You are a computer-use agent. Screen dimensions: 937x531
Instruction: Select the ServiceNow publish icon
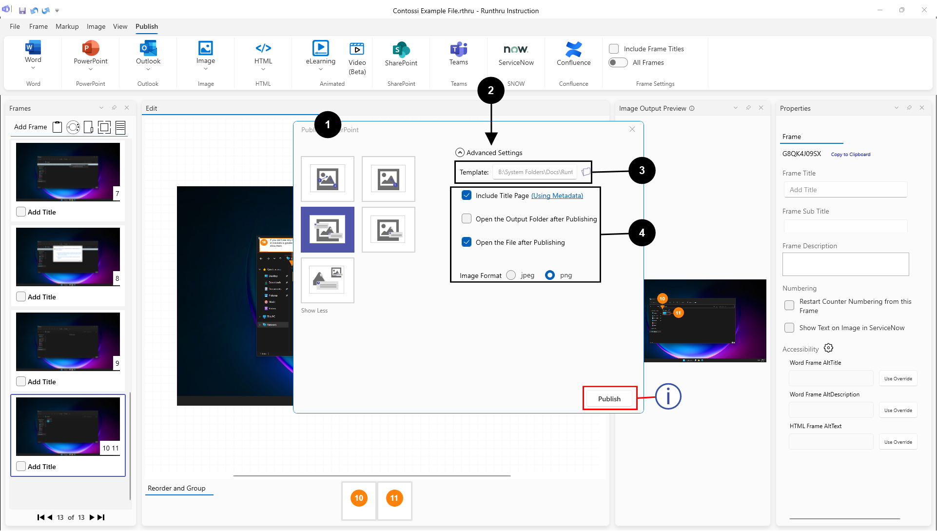coord(516,49)
